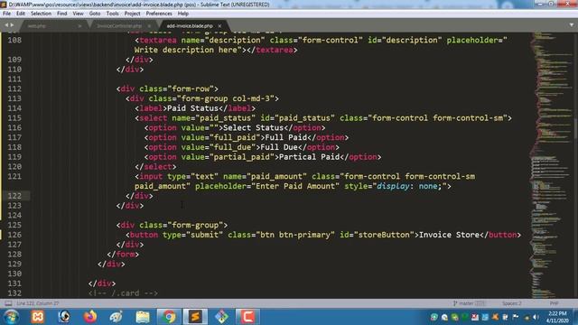Open the tab list dropdown arrow
Viewport: 578px width, 325px height.
572,25
